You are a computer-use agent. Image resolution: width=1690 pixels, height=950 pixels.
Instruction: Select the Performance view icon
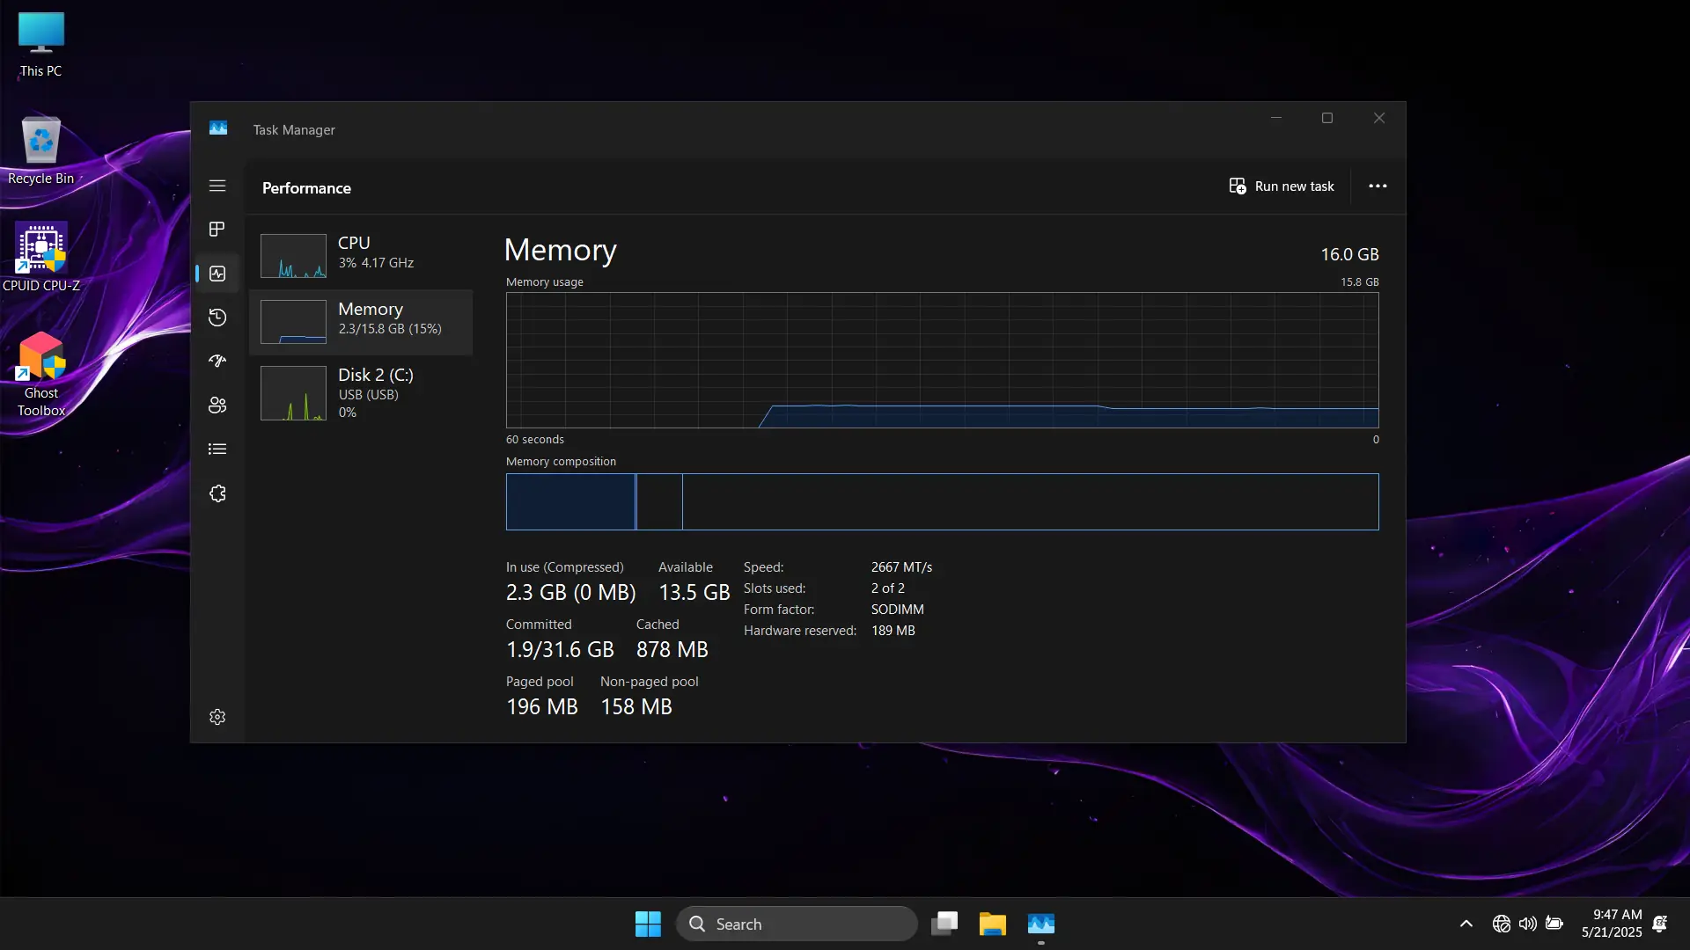click(217, 274)
